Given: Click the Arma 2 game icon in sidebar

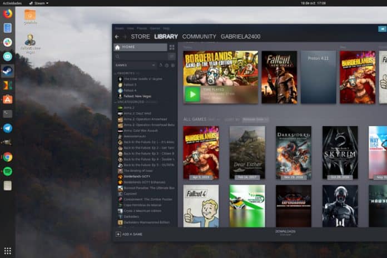Looking at the screenshot, I should 120,108.
